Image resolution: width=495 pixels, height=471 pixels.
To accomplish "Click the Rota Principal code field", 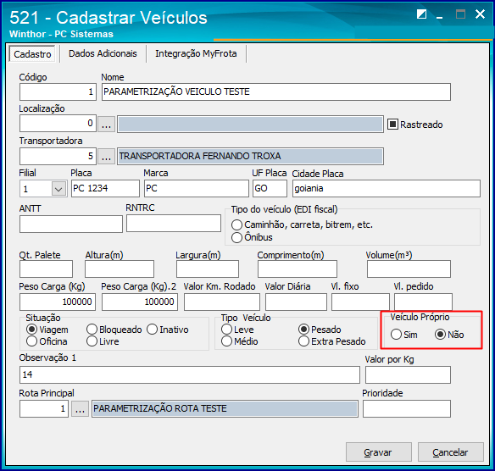I will (x=44, y=408).
